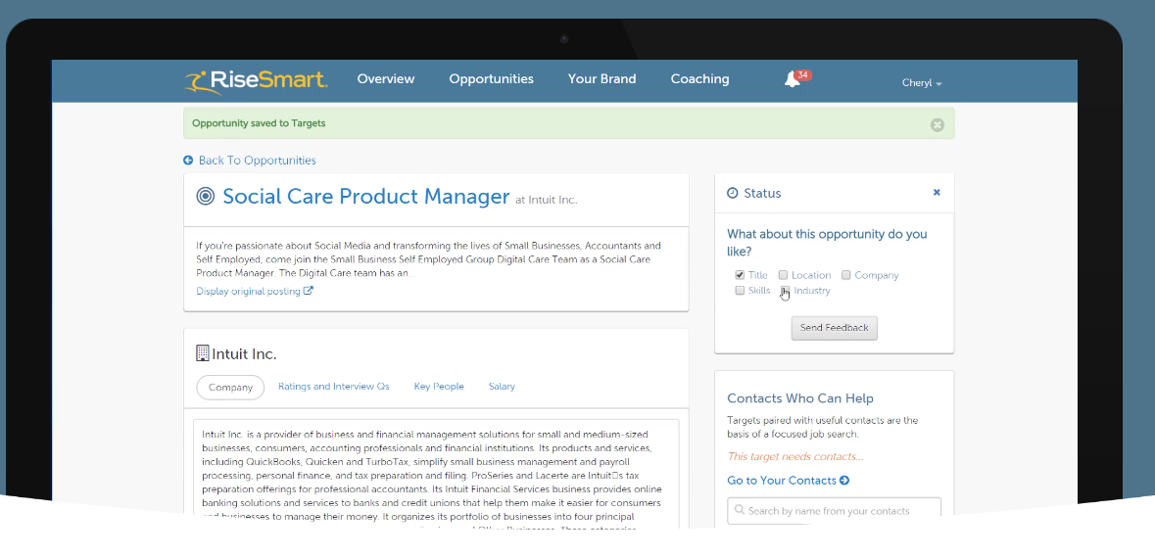Close the Status panel with X
The height and width of the screenshot is (556, 1155).
pyautogui.click(x=937, y=193)
